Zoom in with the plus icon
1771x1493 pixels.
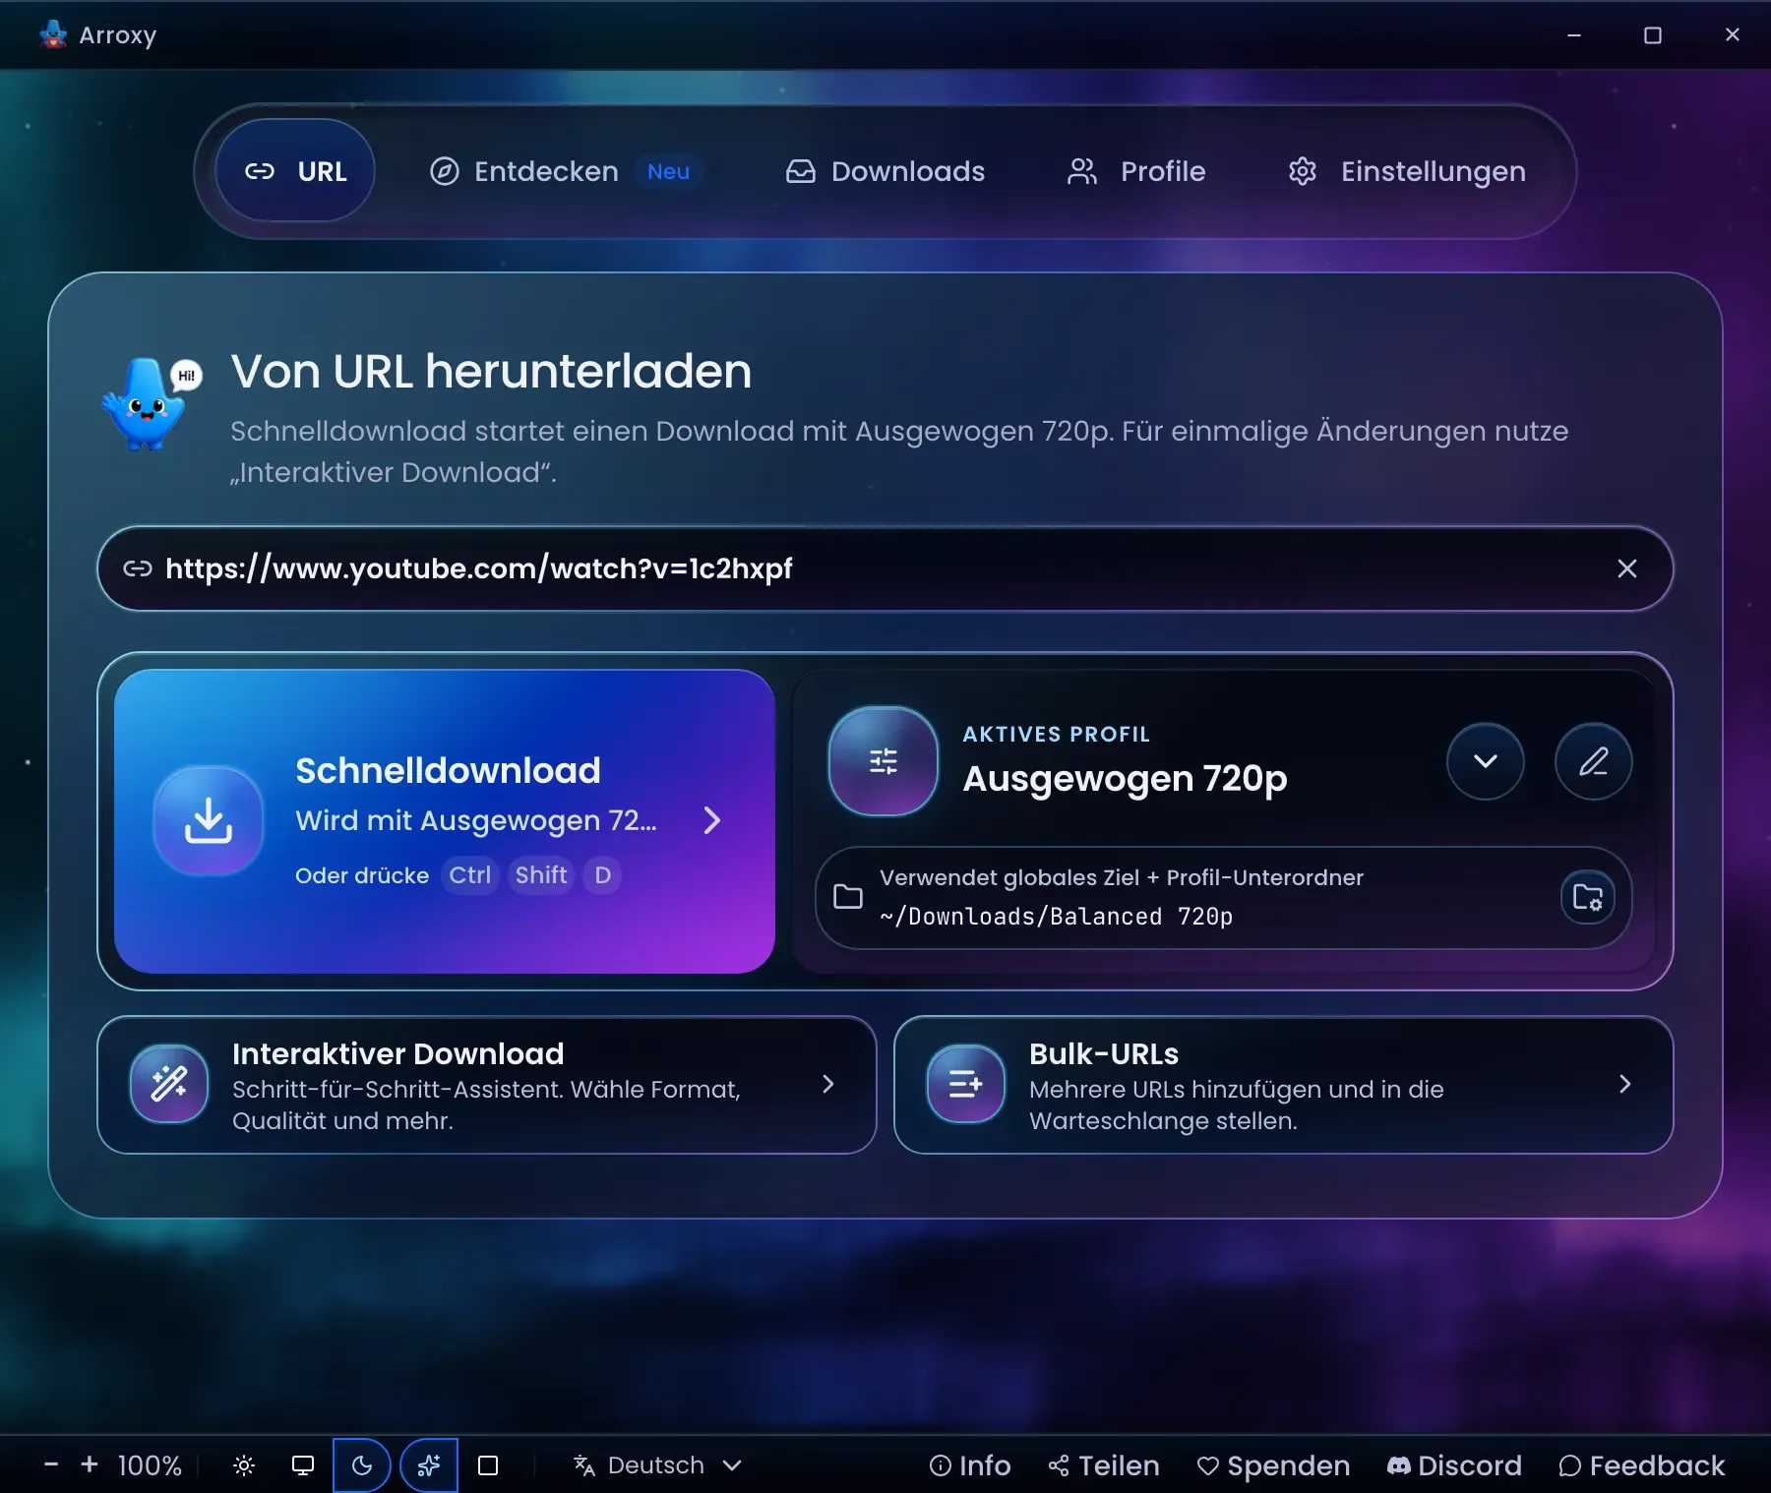(90, 1465)
